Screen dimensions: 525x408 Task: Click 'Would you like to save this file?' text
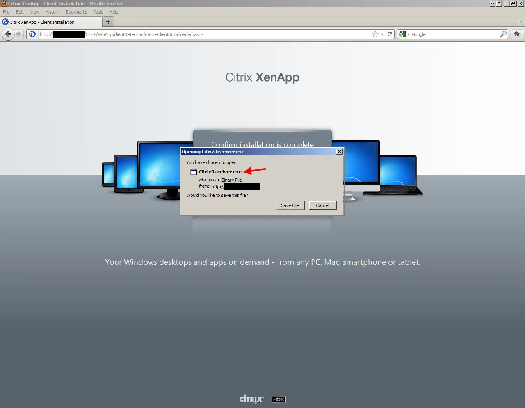[217, 195]
